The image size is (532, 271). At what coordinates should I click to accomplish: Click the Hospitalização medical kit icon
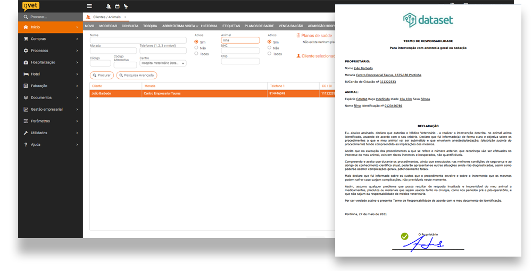26,62
